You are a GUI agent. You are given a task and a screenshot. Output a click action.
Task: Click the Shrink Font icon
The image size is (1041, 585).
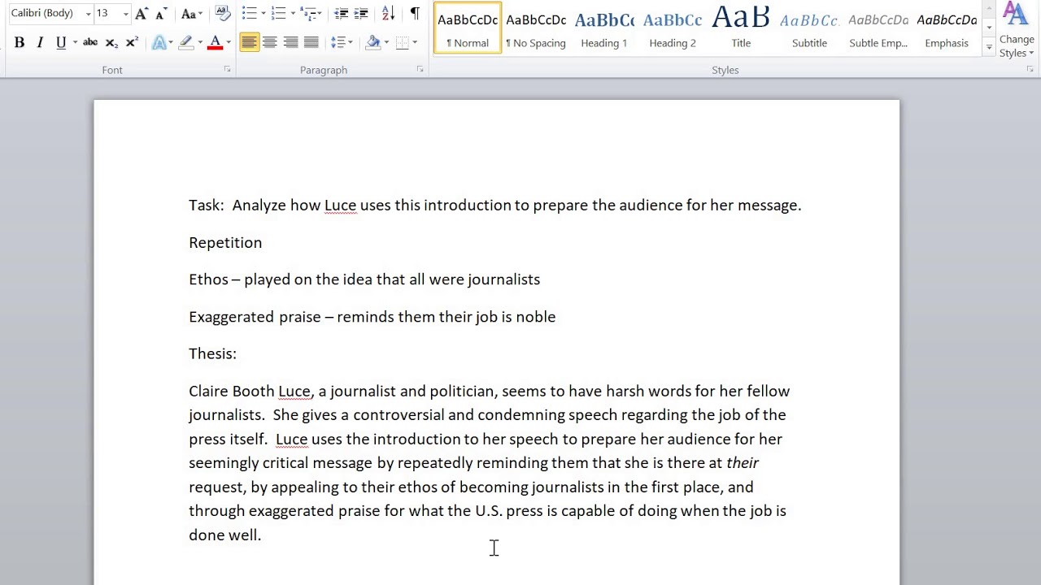162,13
